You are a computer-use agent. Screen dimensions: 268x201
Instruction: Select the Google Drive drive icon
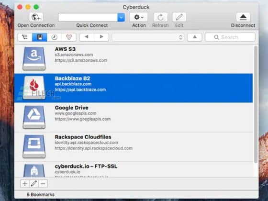coord(34,117)
